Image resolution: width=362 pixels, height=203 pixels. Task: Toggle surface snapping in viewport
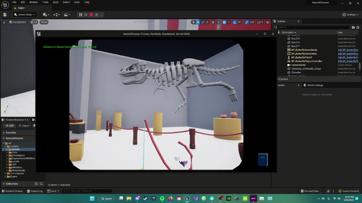coord(219,22)
